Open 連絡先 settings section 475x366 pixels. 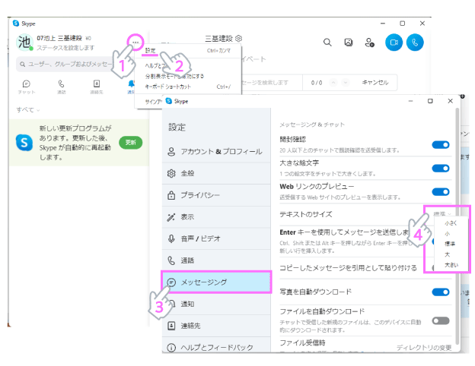tap(216, 326)
